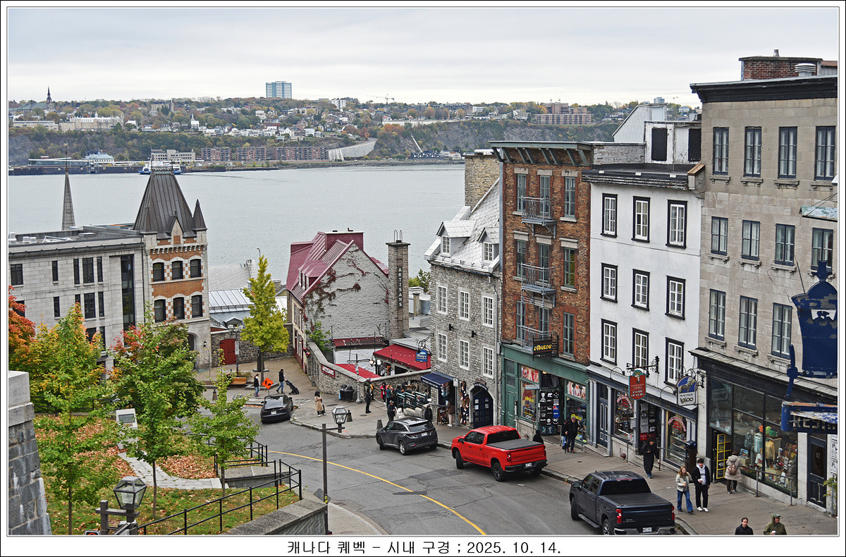Select the black car near the crosswalk
This screenshot has height=557, width=846.
click(276, 408)
